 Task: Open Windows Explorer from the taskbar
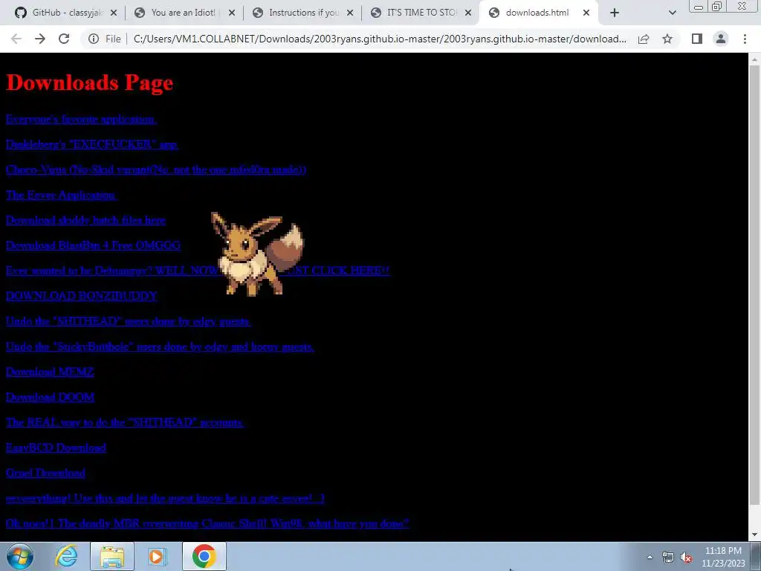pyautogui.click(x=112, y=556)
